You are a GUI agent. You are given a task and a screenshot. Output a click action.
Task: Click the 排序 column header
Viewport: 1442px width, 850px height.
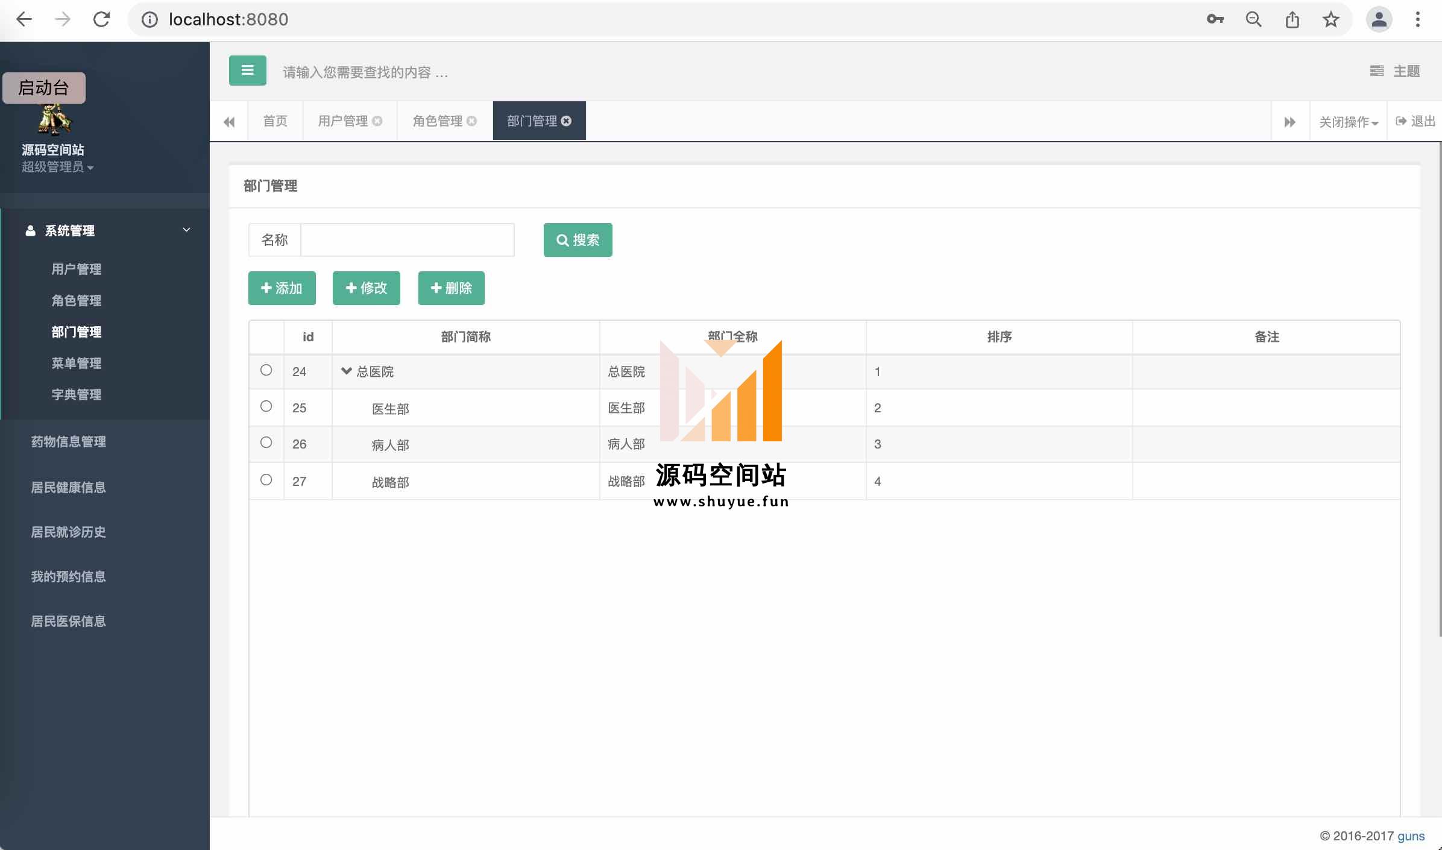pos(999,337)
